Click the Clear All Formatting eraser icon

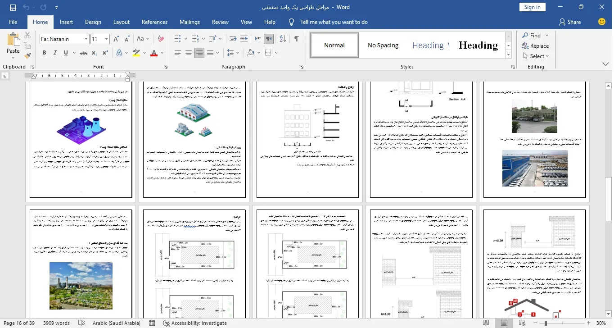pos(160,39)
